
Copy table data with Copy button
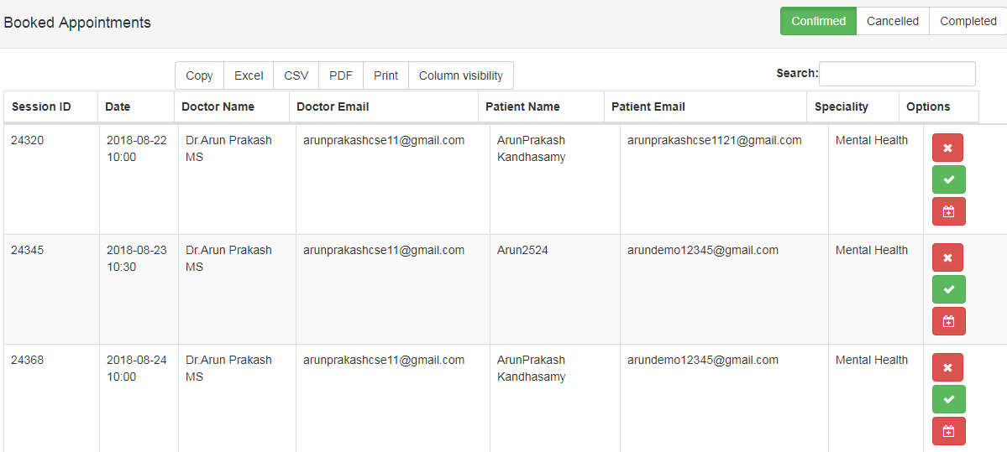point(199,75)
